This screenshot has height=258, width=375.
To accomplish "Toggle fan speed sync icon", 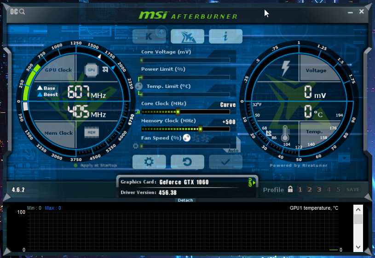I will pos(186,138).
